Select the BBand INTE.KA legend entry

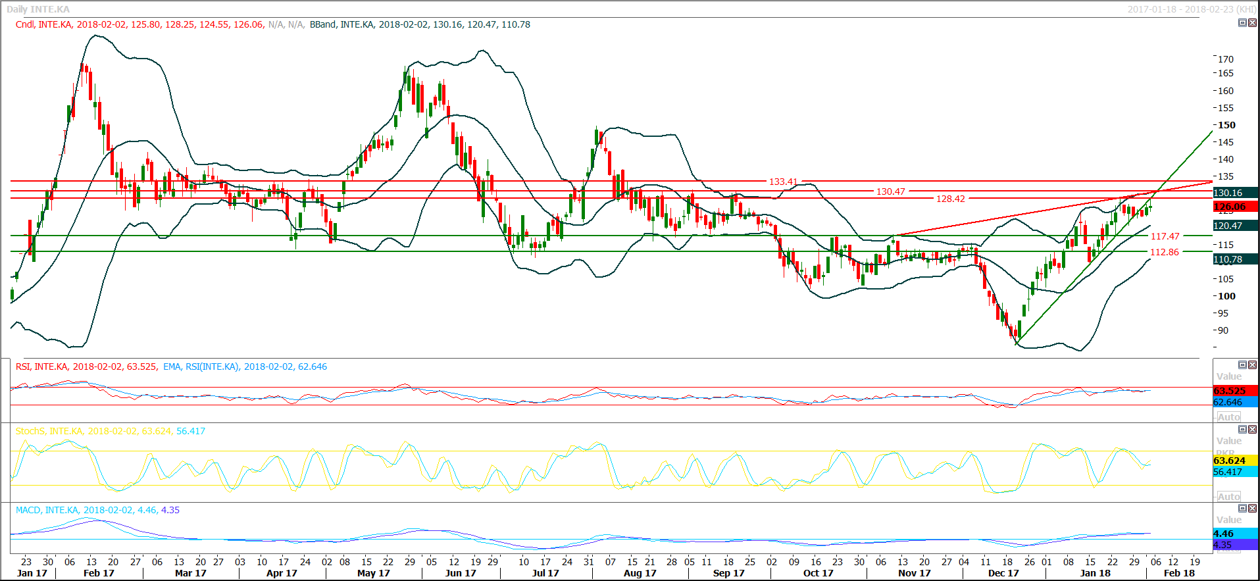pyautogui.click(x=341, y=24)
